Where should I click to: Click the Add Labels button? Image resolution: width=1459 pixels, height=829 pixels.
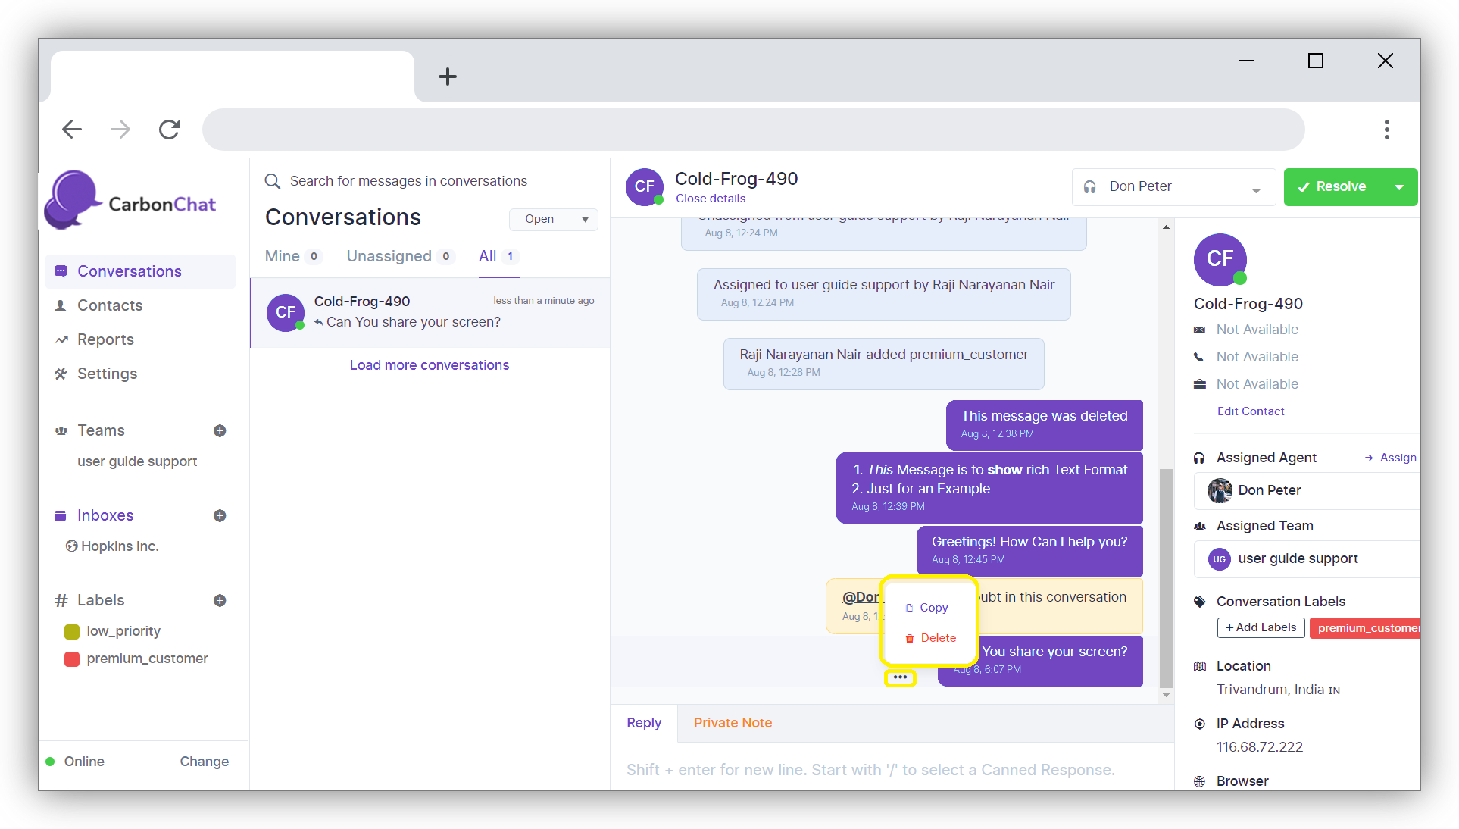coord(1261,627)
